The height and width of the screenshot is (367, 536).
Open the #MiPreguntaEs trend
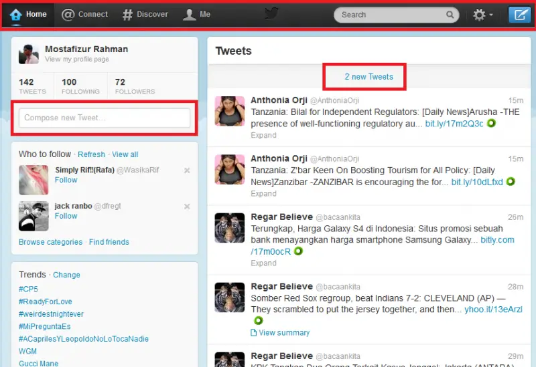tap(45, 326)
